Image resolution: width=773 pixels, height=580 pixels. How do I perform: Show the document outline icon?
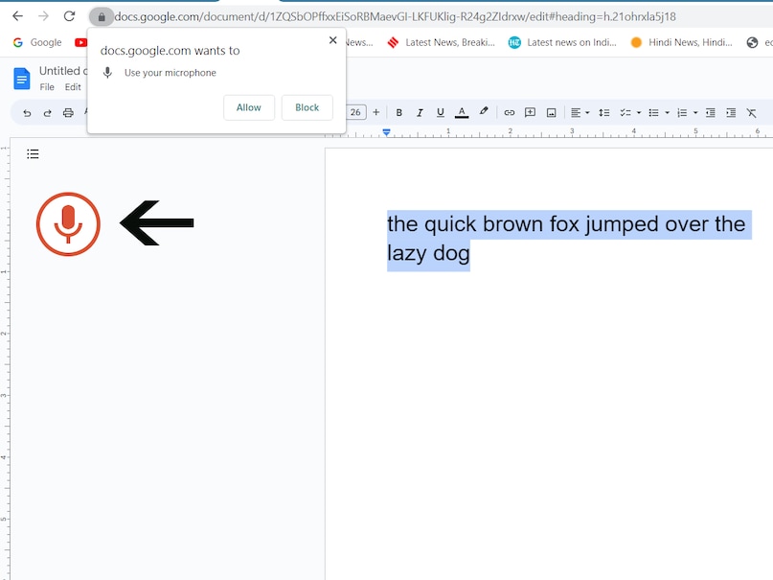click(33, 153)
